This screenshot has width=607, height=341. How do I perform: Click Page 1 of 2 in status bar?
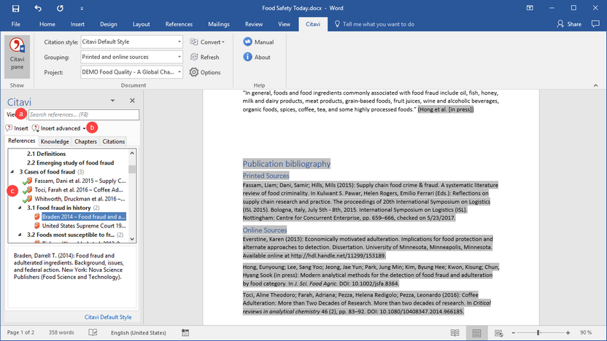pyautogui.click(x=20, y=332)
